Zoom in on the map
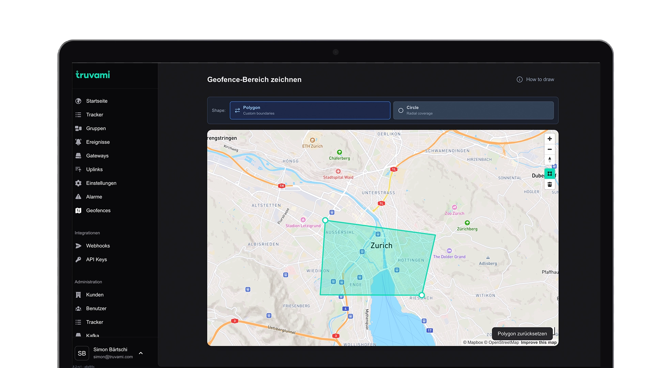654x368 pixels. tap(549, 139)
